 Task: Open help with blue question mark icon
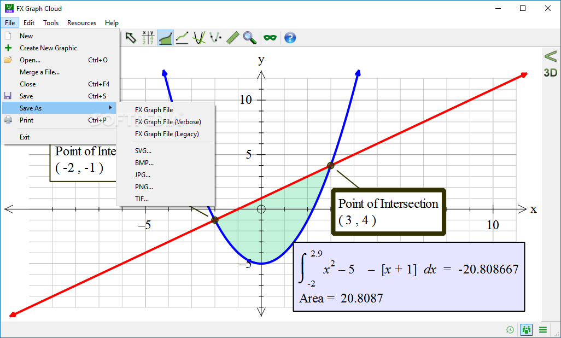(290, 38)
